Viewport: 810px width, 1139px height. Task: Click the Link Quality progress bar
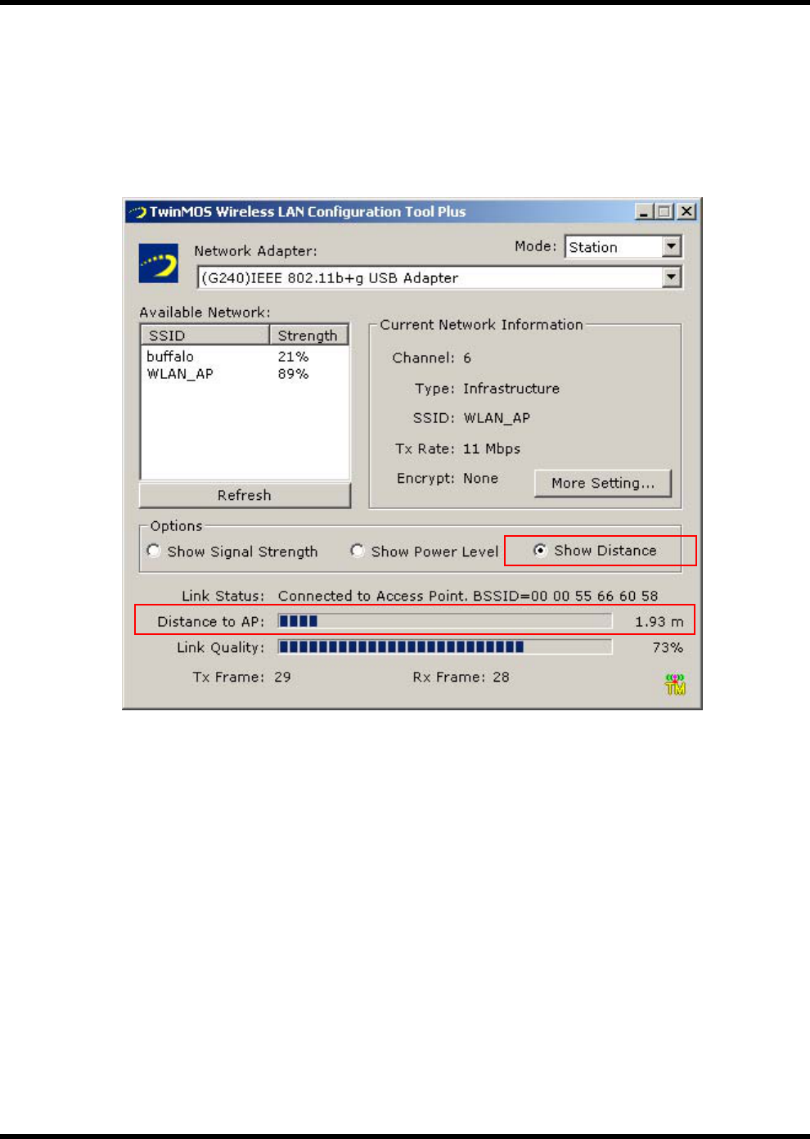(445, 647)
